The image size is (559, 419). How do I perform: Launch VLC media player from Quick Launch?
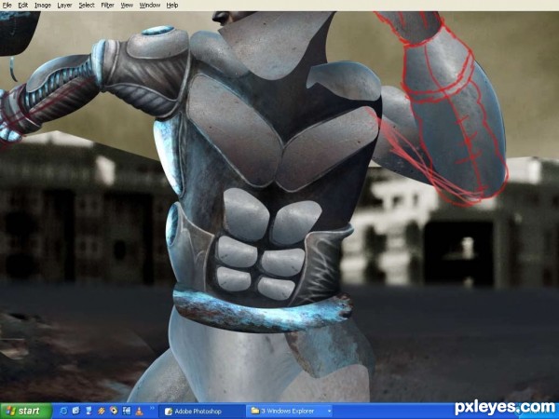tap(139, 412)
